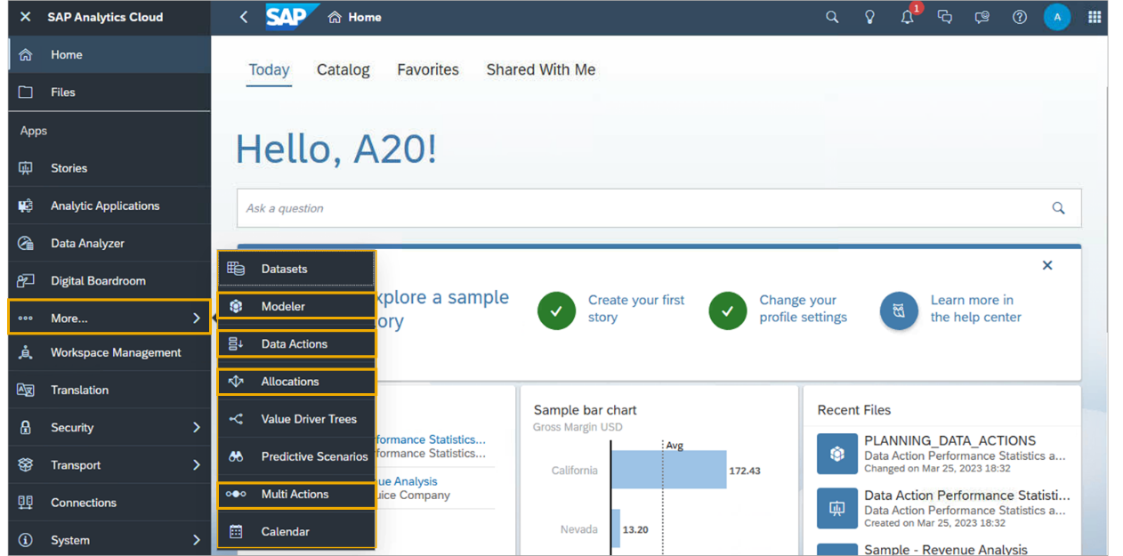Expand the Security menu chevron
The width and height of the screenshot is (1123, 556).
[x=197, y=428]
